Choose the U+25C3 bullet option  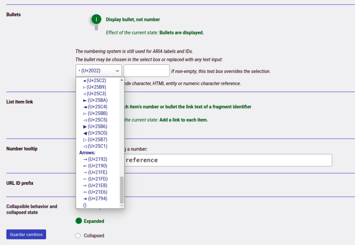[98, 93]
